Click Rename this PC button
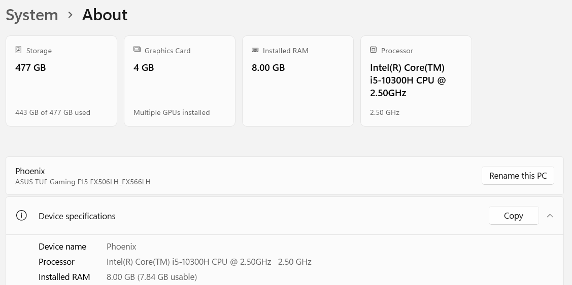 pyautogui.click(x=518, y=176)
